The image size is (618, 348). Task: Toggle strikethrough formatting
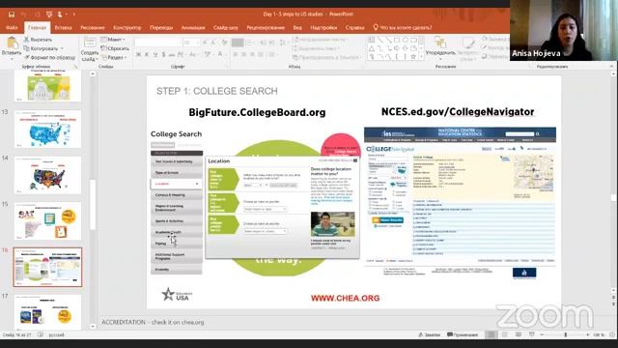[x=172, y=54]
